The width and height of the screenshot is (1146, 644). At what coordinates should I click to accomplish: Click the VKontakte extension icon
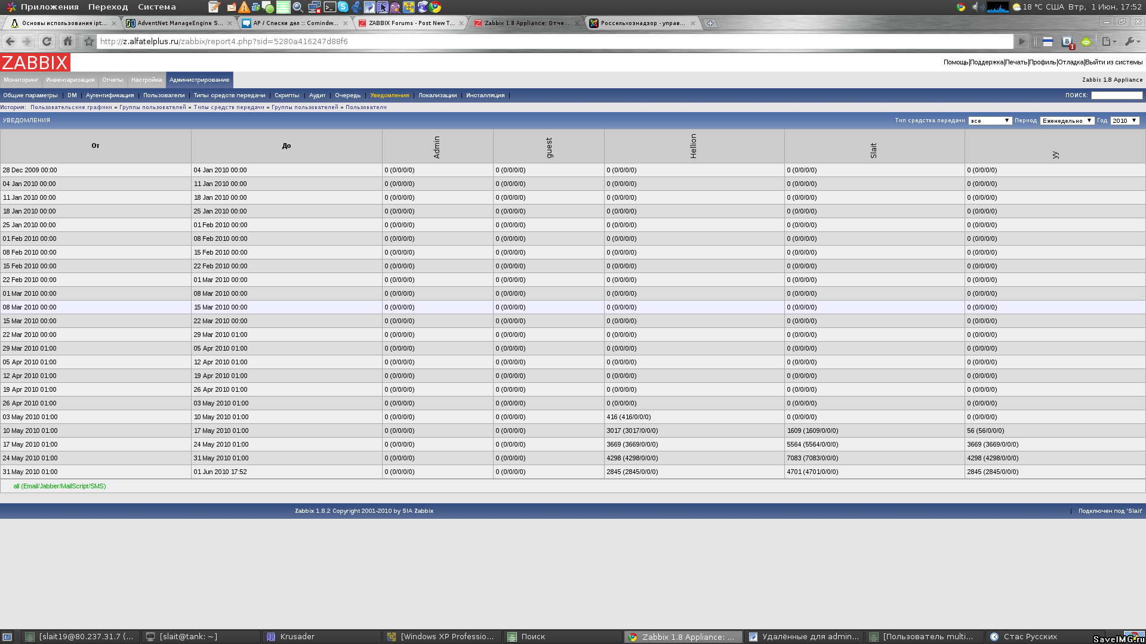pos(1067,41)
